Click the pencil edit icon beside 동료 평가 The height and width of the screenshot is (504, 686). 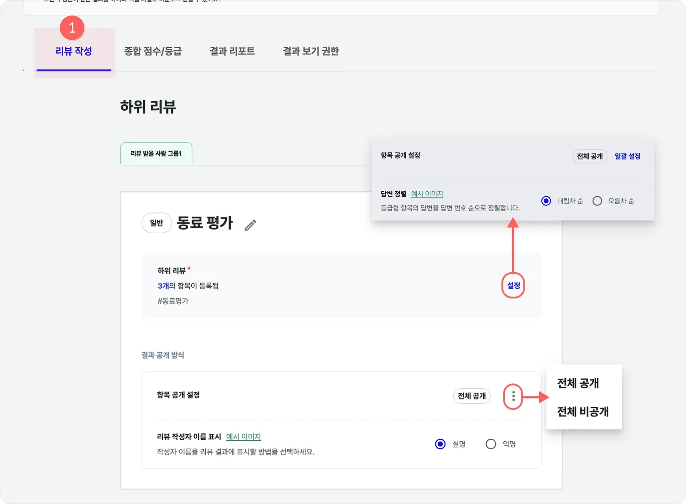250,225
